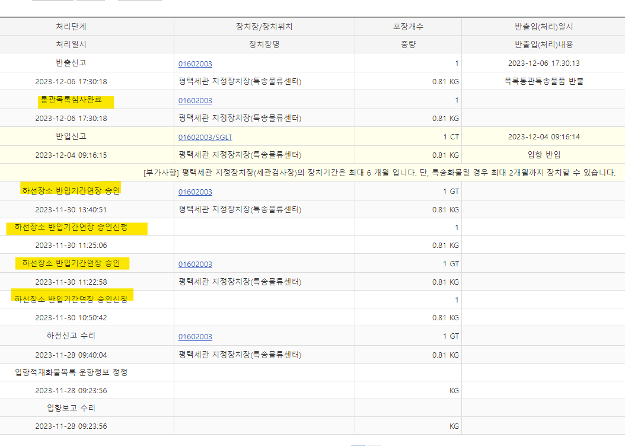Open 01602003 link for the approval dated 2023-11-30 11:22:58
The height and width of the screenshot is (446, 625).
point(195,265)
